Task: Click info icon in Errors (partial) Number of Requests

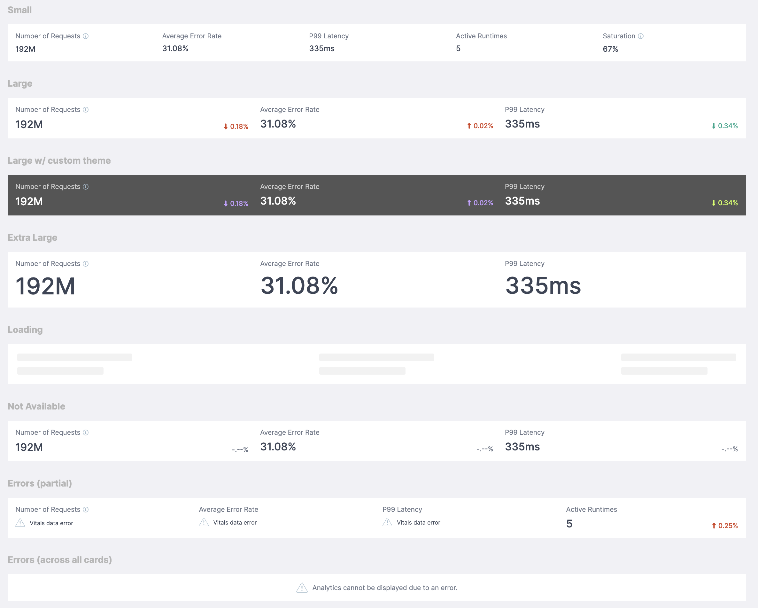Action: 85,510
